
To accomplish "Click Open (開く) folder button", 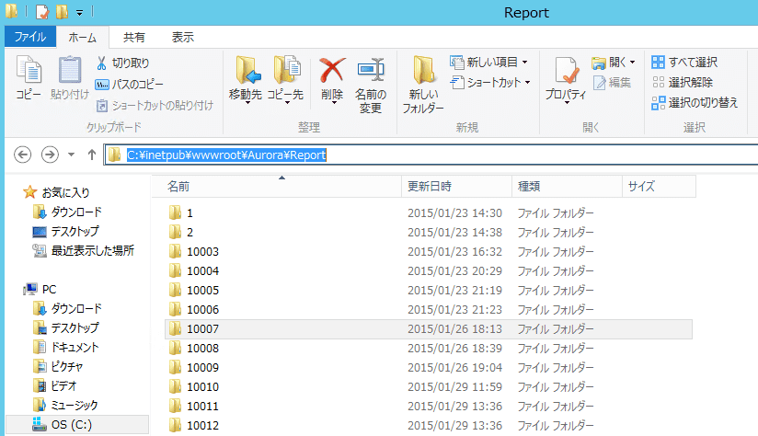I will pos(608,62).
